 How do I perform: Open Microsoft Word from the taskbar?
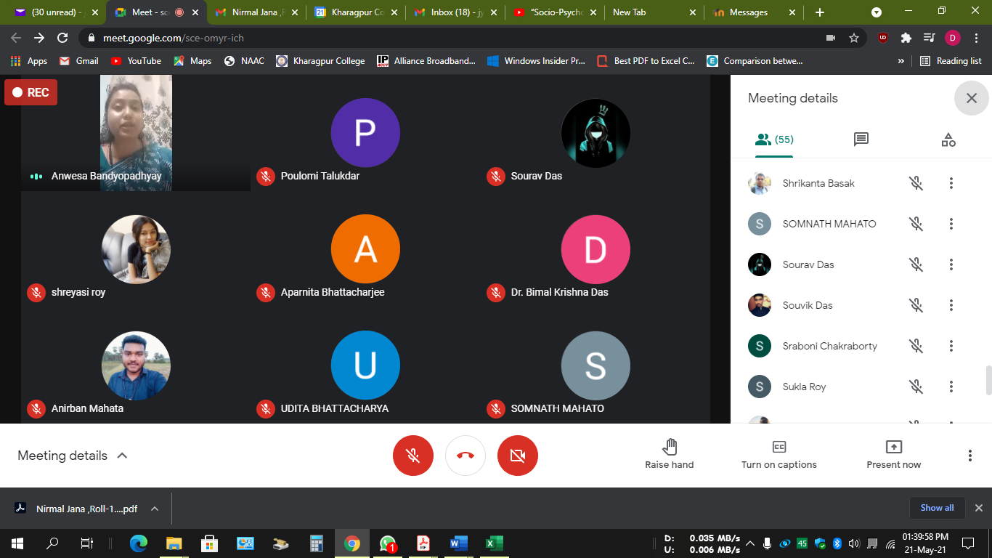[458, 543]
